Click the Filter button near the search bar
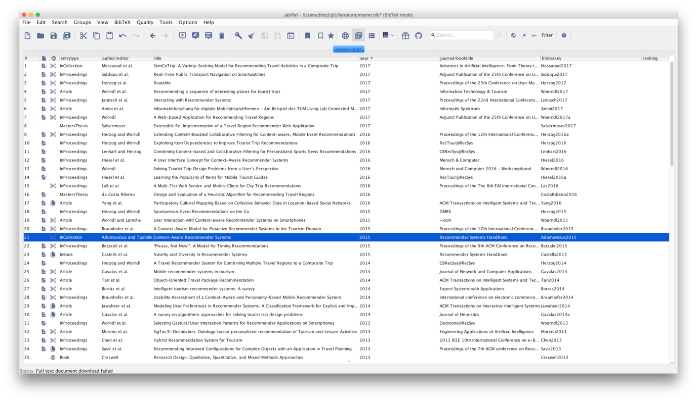The image size is (697, 401). pos(547,35)
